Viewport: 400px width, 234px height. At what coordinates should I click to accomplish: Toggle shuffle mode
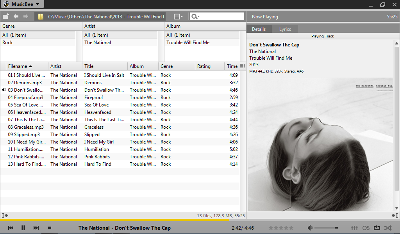coord(388,228)
